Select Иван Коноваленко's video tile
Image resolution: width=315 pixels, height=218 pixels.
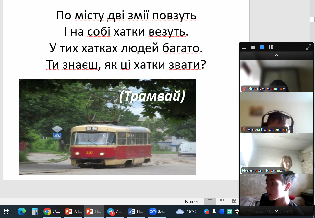click(x=276, y=76)
